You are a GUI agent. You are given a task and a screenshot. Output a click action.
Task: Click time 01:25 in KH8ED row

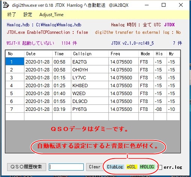click(62, 85)
